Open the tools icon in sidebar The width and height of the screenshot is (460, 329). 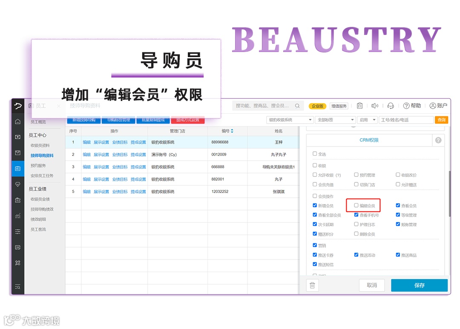pos(17,263)
